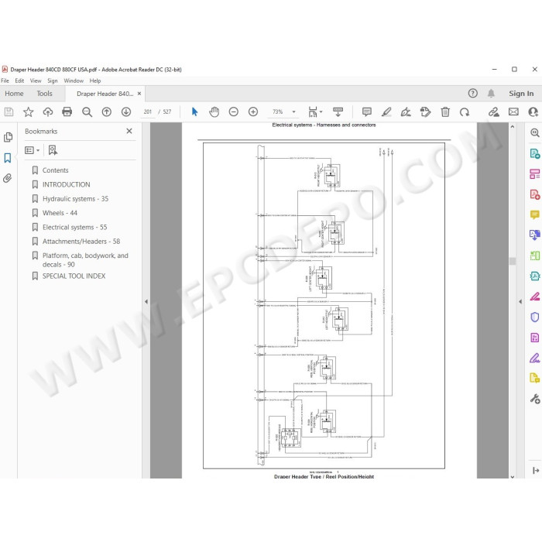
Task: Open the INTRODUCTION bookmark
Action: coord(66,184)
